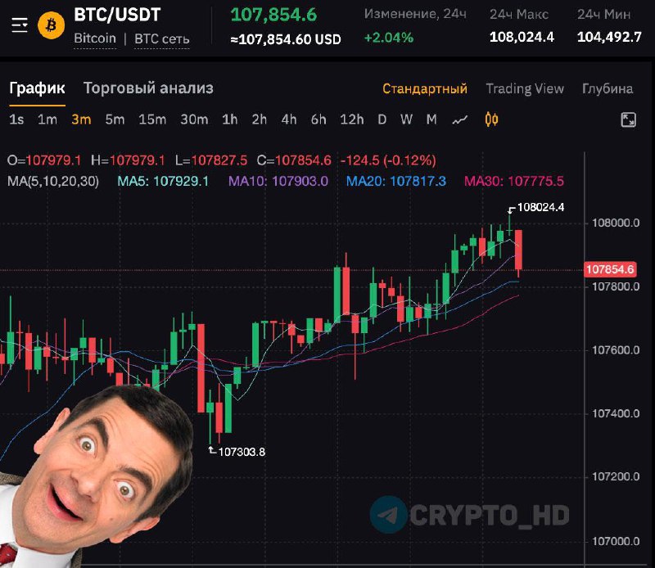This screenshot has width=655, height=568.
Task: Click the Bitcoin info link
Action: (95, 38)
